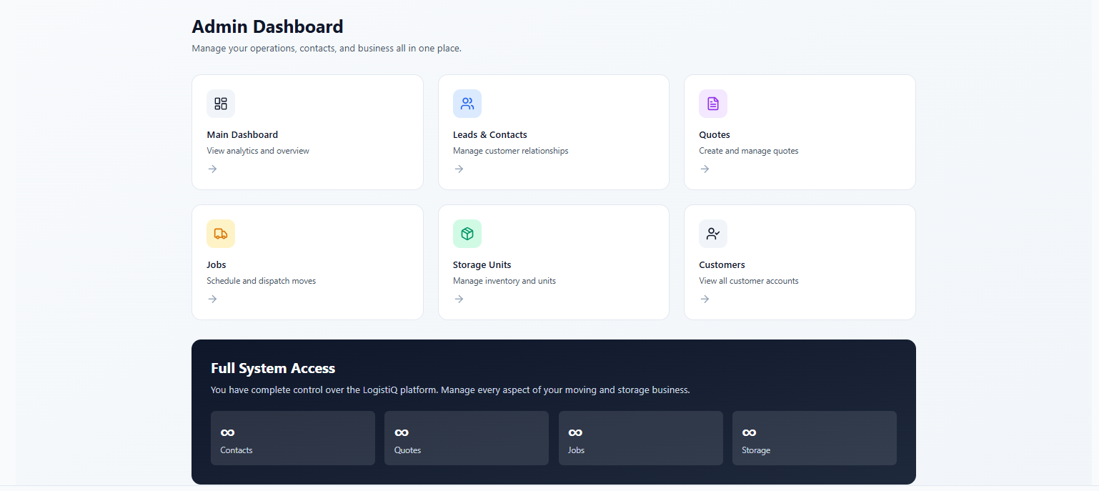This screenshot has width=1099, height=491.
Task: Click the arrow under Leads & Contacts
Action: [x=459, y=169]
